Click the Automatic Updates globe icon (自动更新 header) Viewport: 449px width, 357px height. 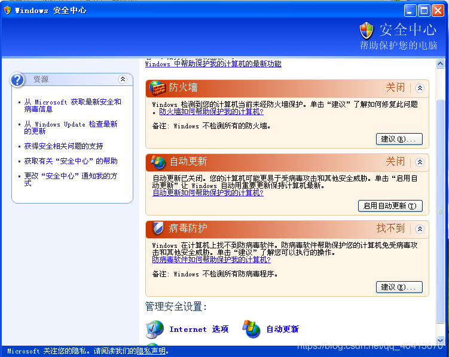(158, 162)
